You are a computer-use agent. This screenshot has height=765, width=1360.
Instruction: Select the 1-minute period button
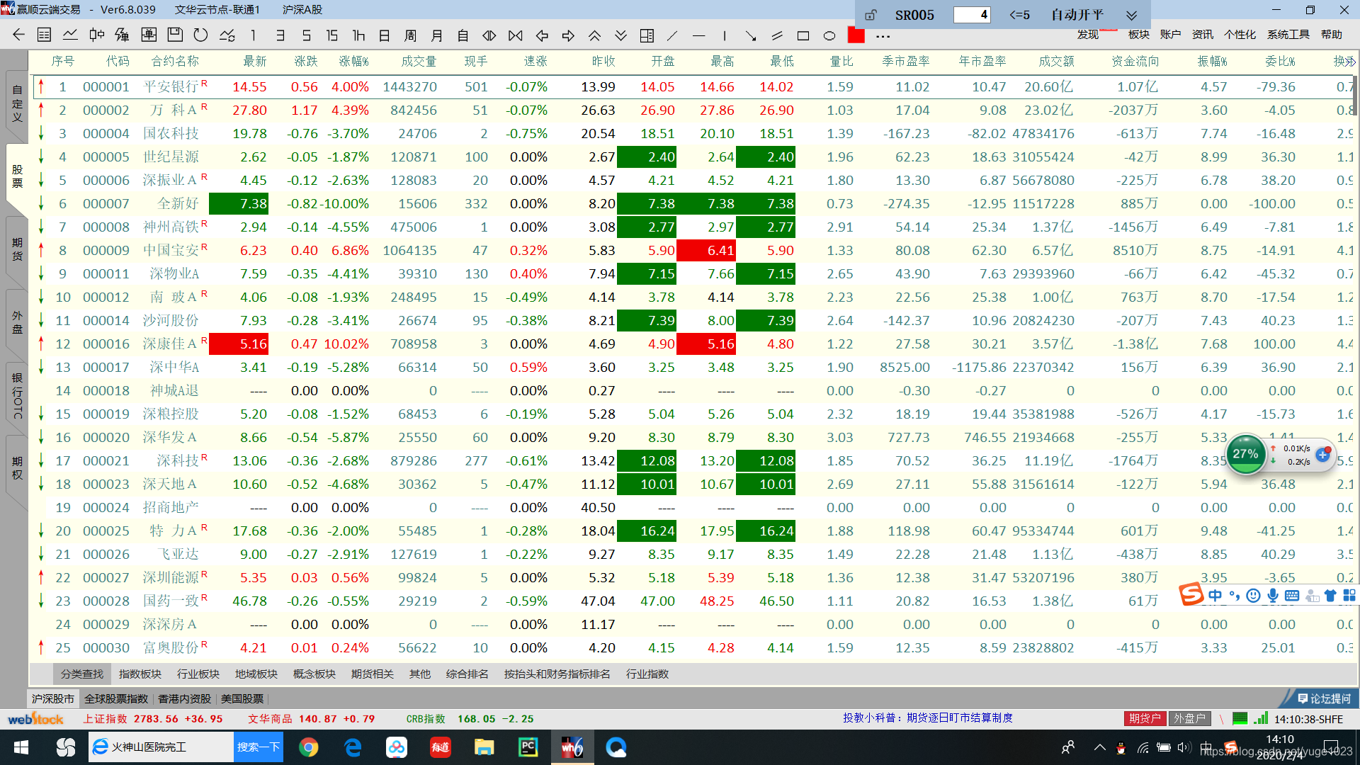click(254, 35)
